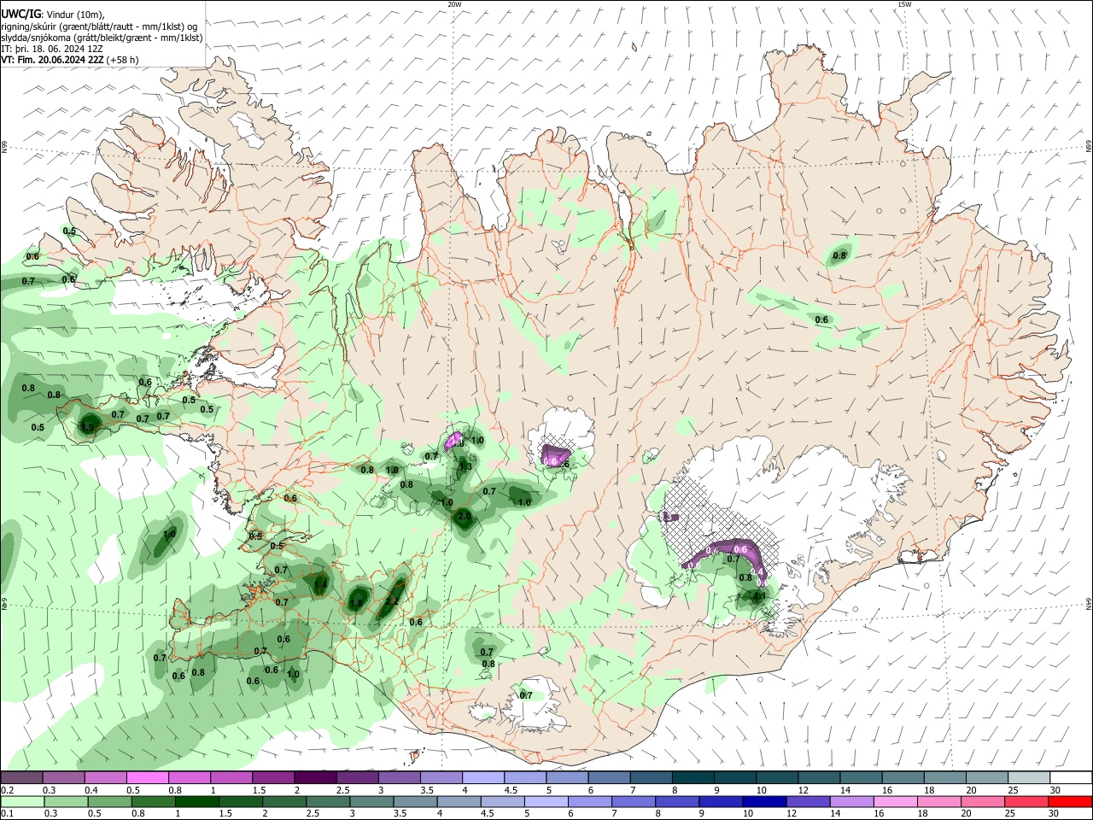The height and width of the screenshot is (820, 1093).
Task: Click the '20W' longitude label
Action: coord(454,4)
